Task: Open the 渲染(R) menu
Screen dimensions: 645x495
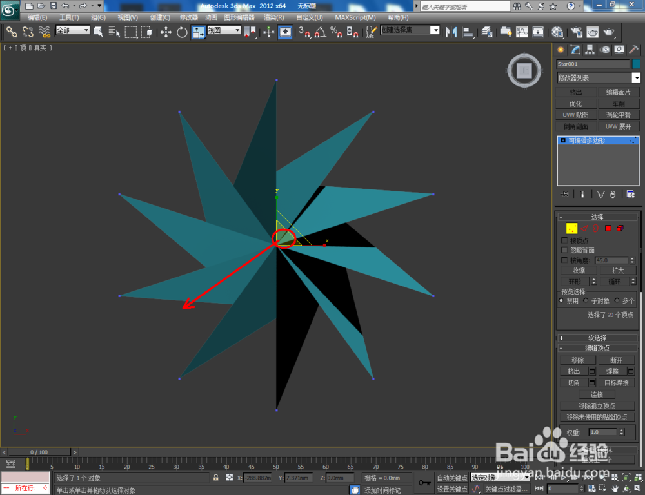Action: [273, 17]
